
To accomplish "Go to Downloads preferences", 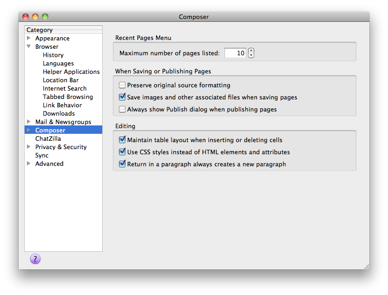I will [x=59, y=113].
